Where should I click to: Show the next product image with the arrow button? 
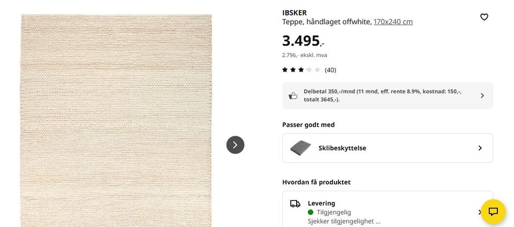pos(236,145)
